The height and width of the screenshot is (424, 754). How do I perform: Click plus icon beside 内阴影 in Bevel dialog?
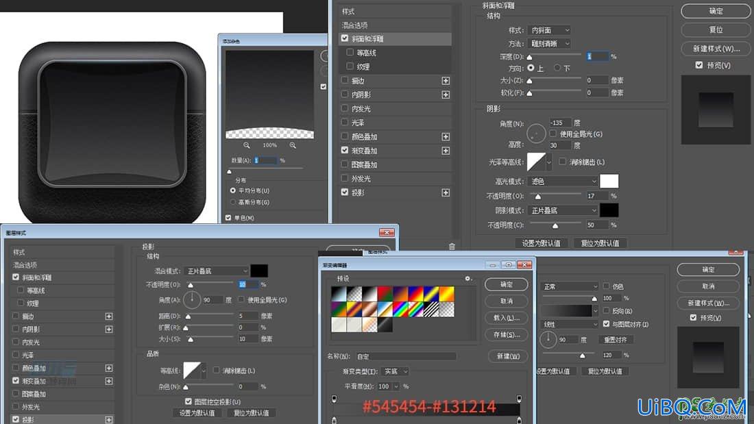[x=446, y=95]
